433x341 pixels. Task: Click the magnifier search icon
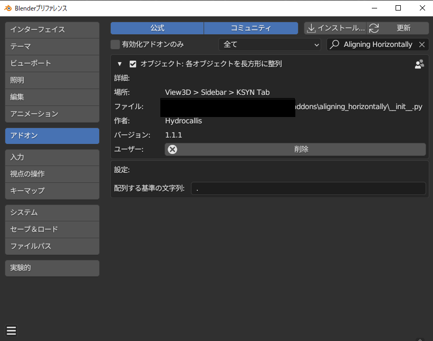coord(334,44)
